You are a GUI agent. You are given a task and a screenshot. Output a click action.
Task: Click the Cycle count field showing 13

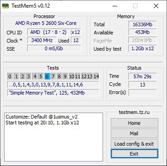click(142, 85)
